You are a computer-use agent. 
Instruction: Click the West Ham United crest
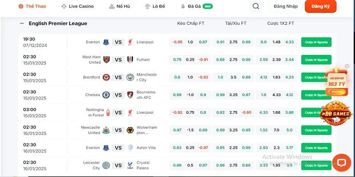click(x=106, y=60)
